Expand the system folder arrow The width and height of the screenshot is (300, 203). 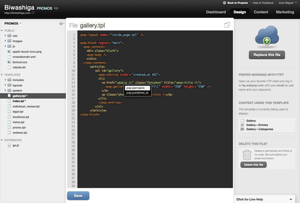[5, 91]
